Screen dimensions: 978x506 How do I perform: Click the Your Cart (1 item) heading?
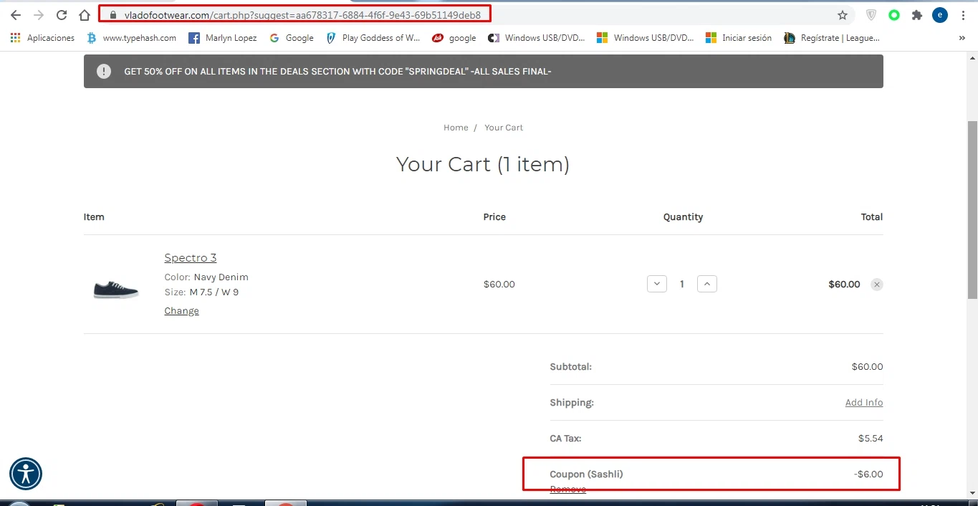(483, 164)
